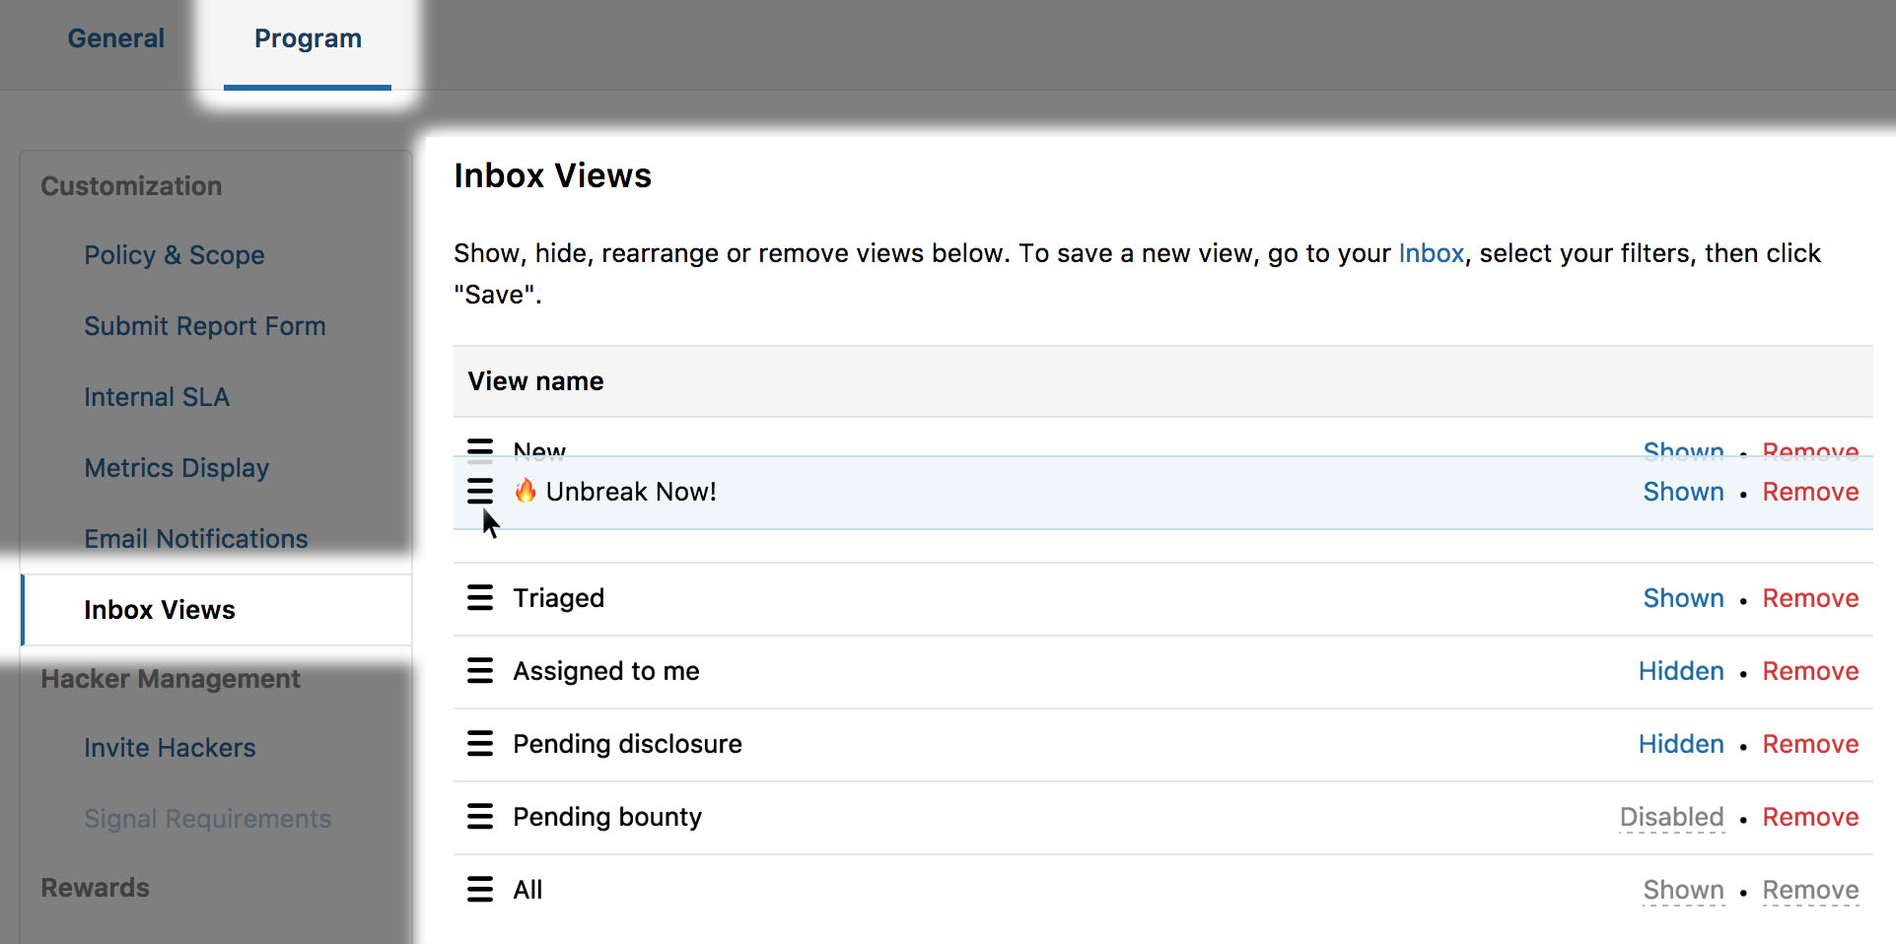Viewport: 1896px width, 944px height.
Task: Switch to the General tab
Action: pos(115,38)
